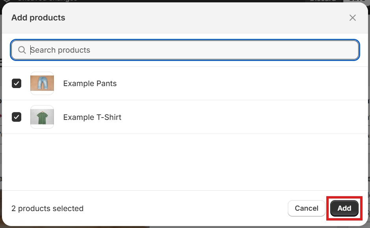Close the Add products dialog
Screen dimensions: 370x228
[353, 18]
